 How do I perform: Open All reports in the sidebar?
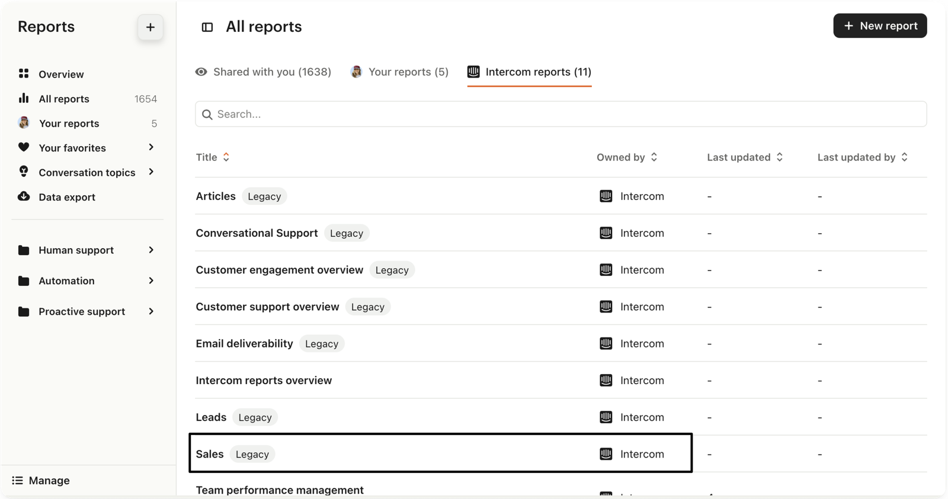tap(64, 99)
